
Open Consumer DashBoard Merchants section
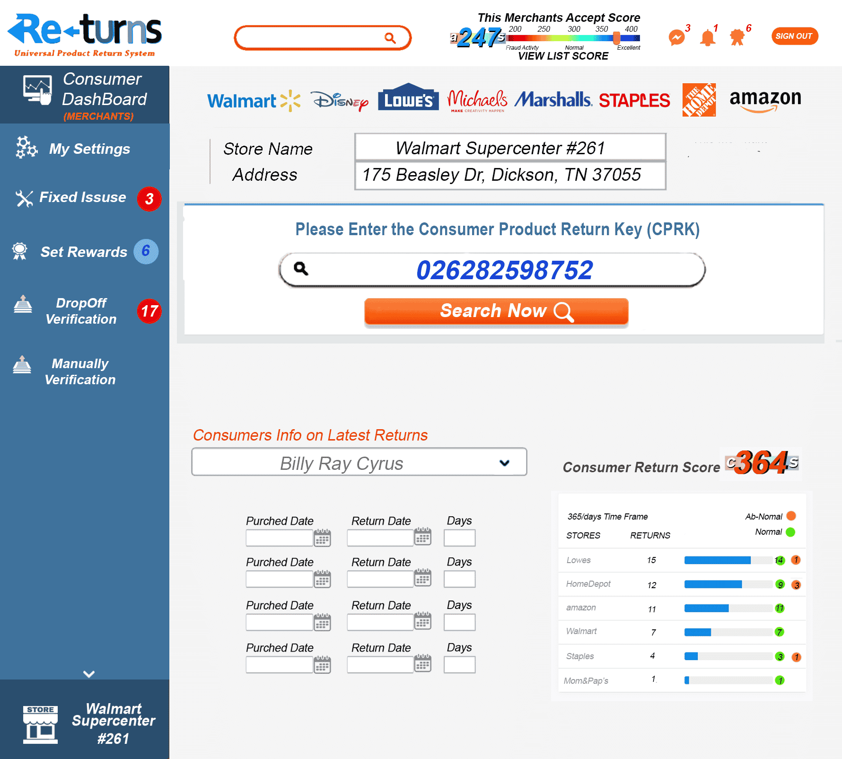[x=85, y=95]
